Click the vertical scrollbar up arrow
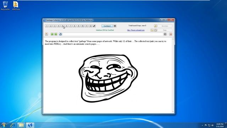Screen dimensions: 227x128 click(173, 39)
